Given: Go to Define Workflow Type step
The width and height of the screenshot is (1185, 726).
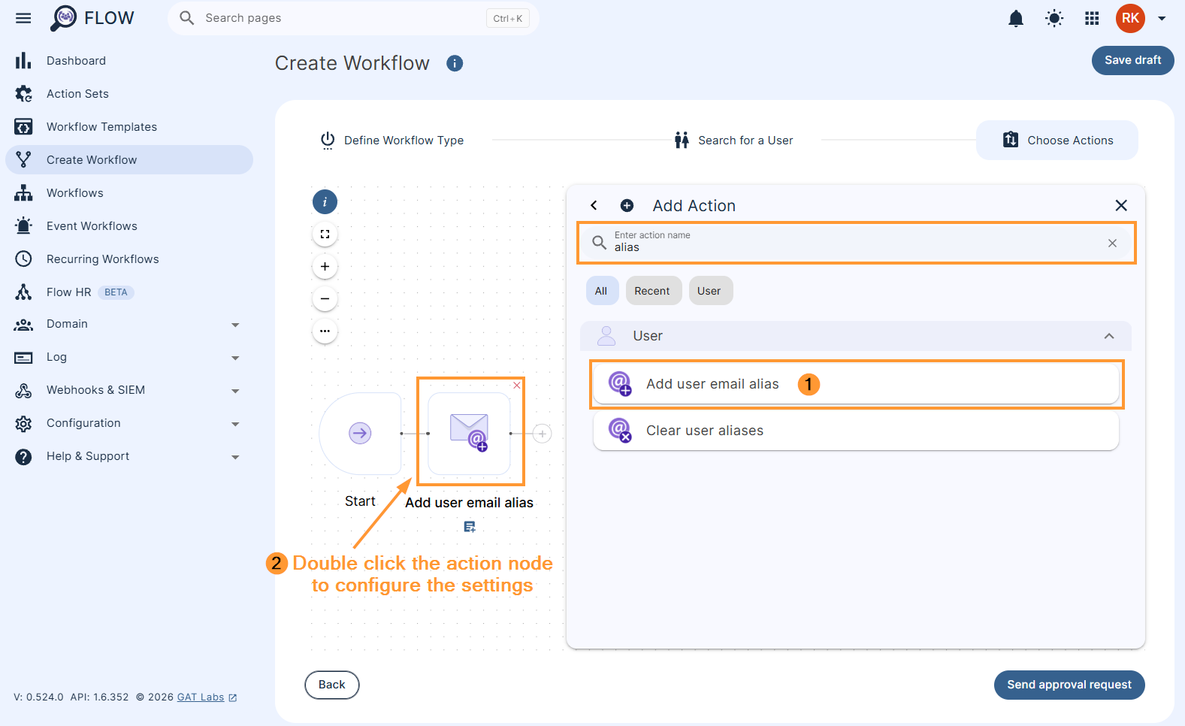Looking at the screenshot, I should tap(391, 141).
